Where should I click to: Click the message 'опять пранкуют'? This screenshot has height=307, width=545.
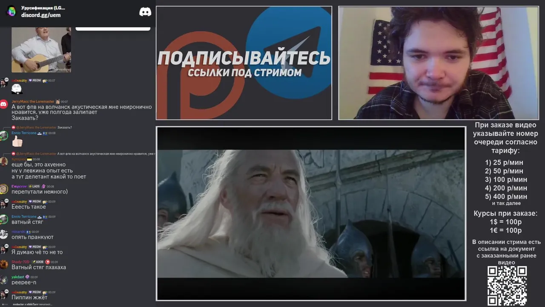point(32,237)
